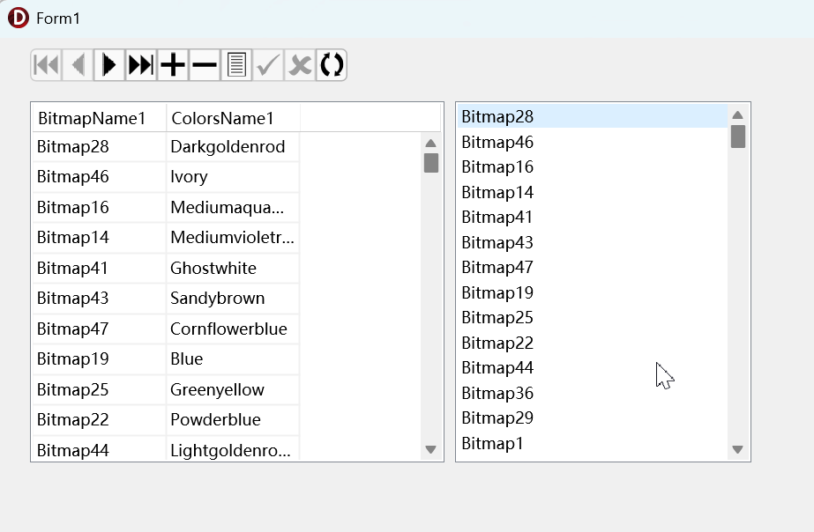Delete the current record with minus button
The height and width of the screenshot is (532, 814).
(x=205, y=64)
